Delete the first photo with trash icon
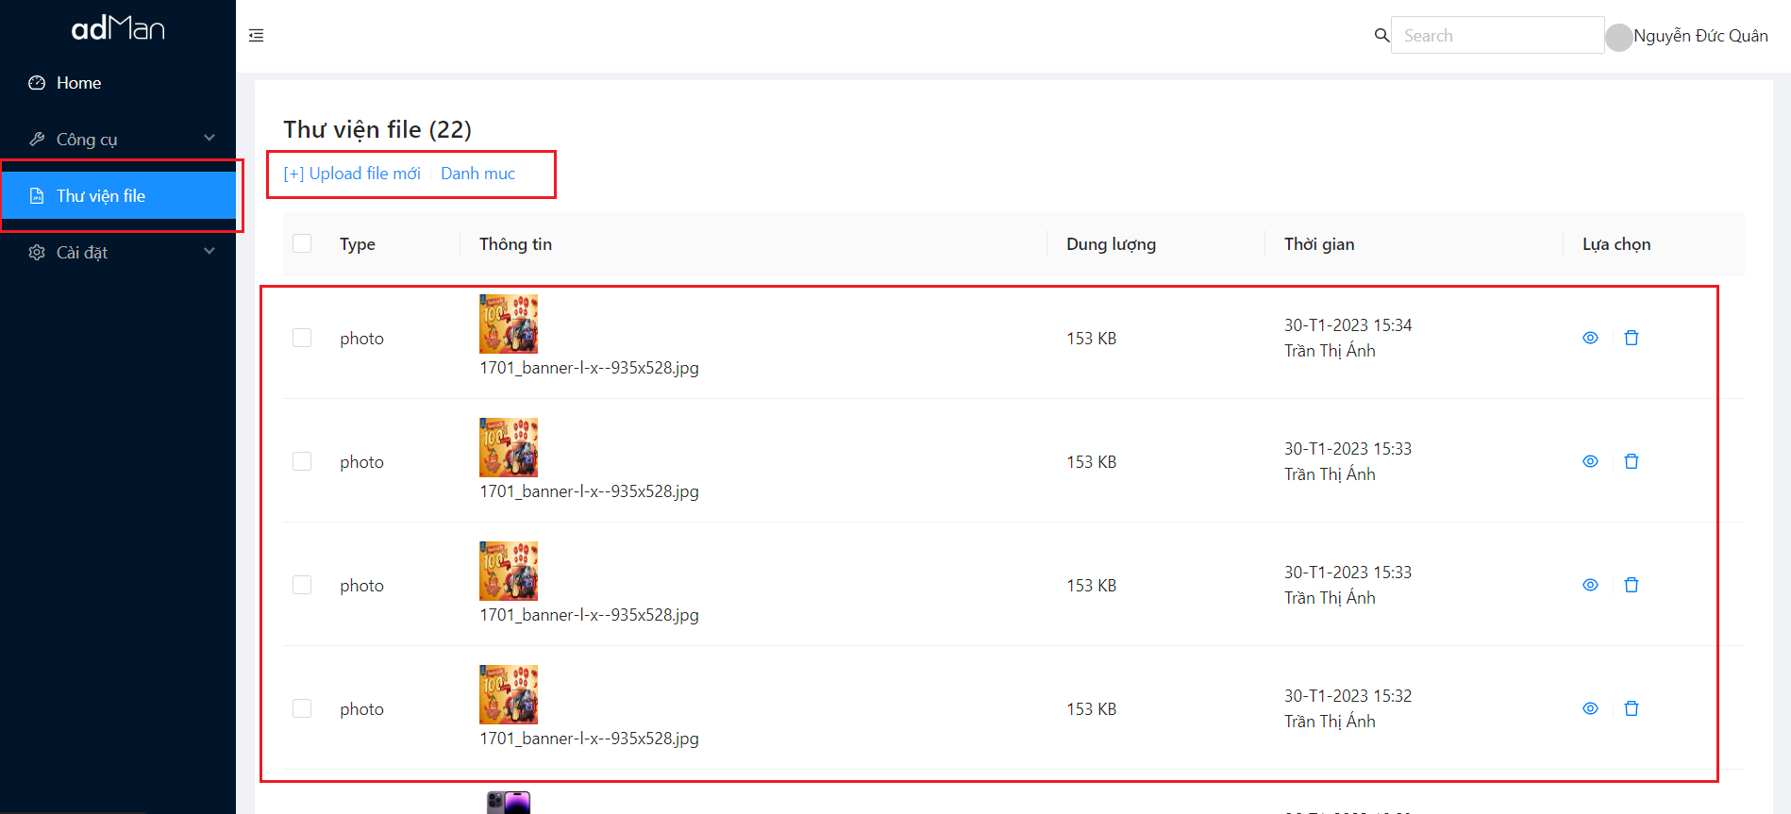Screen dimensions: 1791x814 coord(1632,338)
